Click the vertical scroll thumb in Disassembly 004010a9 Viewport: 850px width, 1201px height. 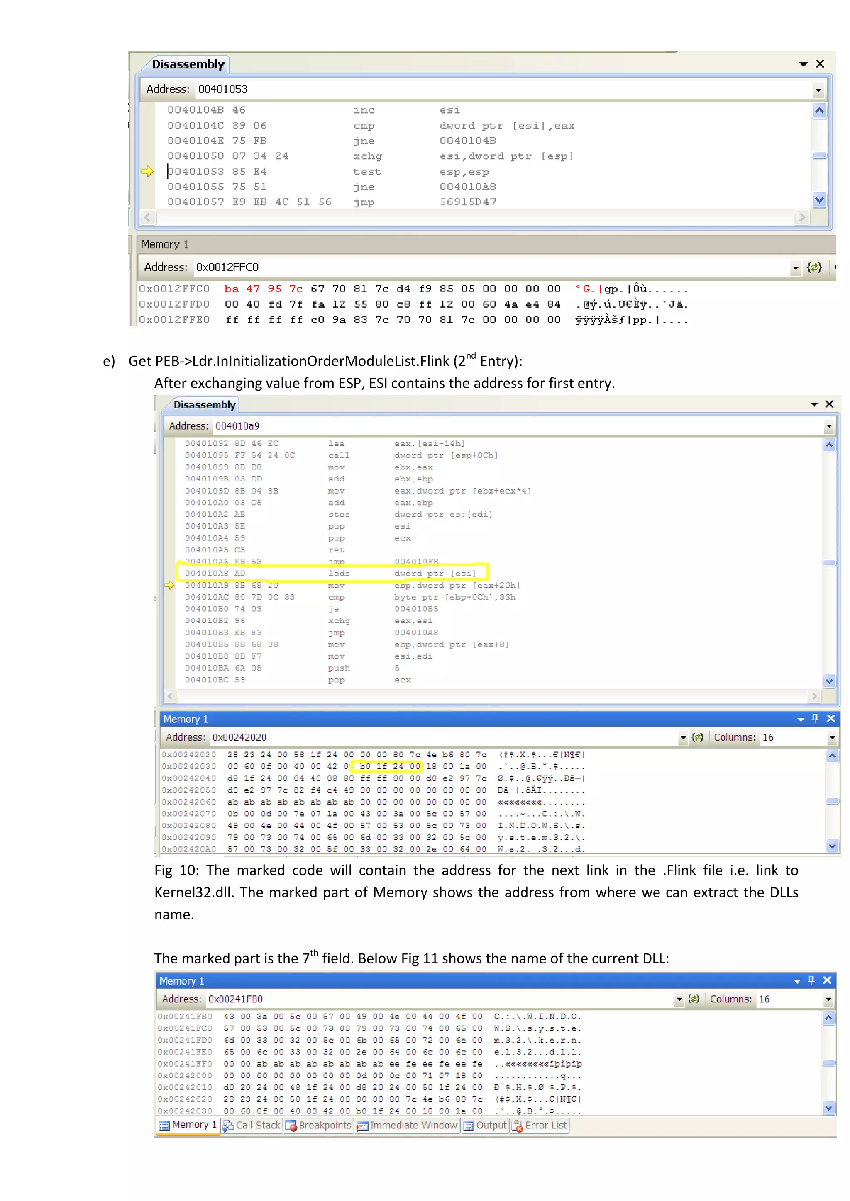[x=829, y=563]
